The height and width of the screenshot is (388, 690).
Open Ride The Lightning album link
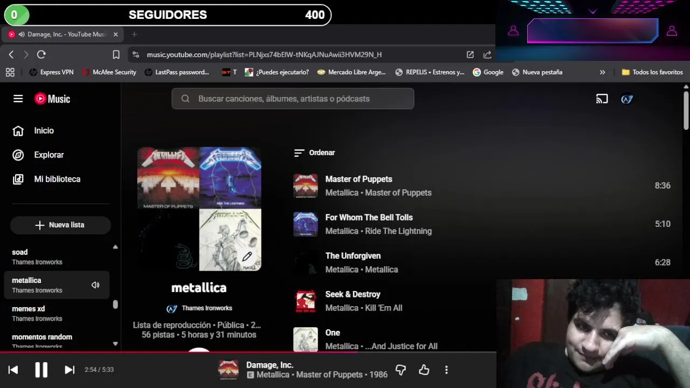coord(398,231)
